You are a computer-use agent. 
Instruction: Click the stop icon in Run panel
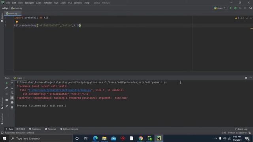pyautogui.click(x=7, y=94)
